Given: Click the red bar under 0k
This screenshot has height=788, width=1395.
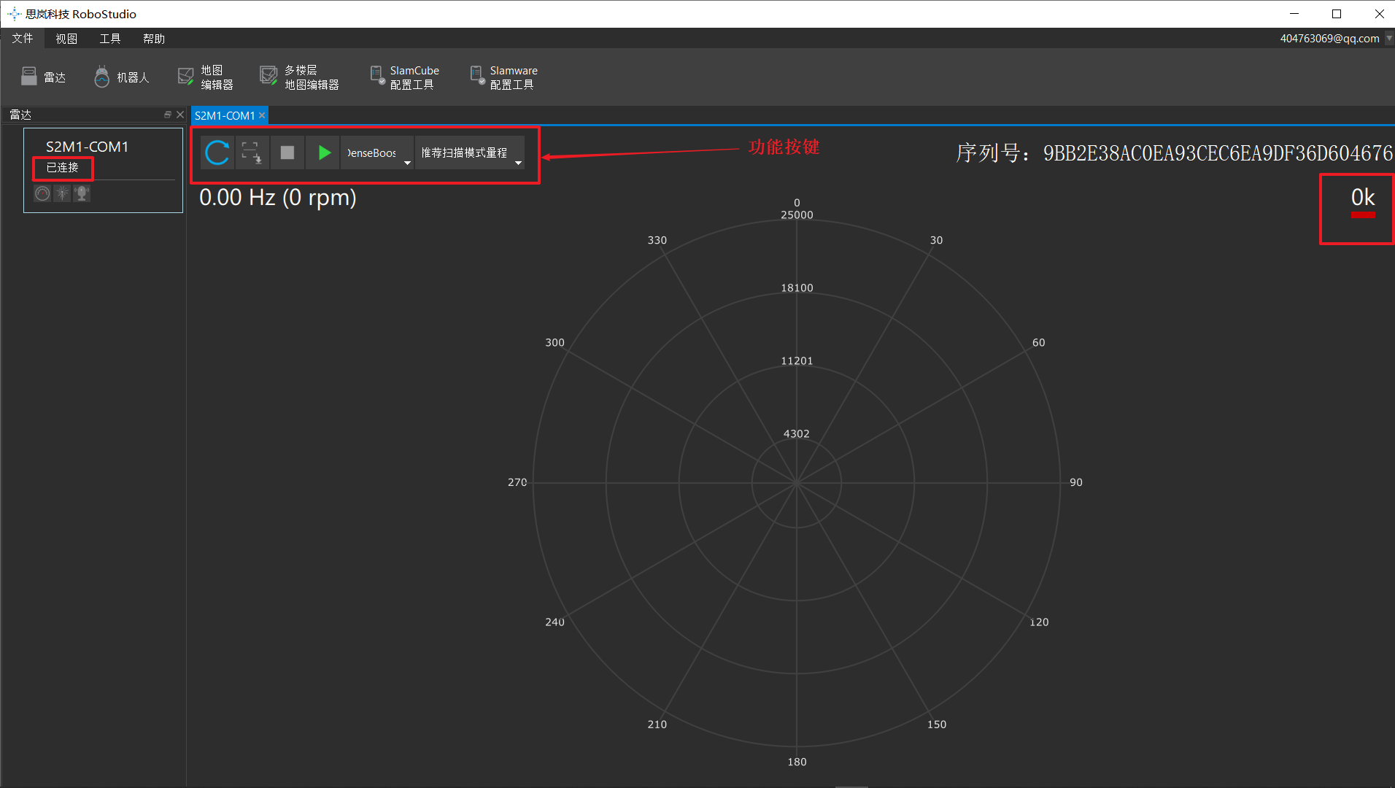Looking at the screenshot, I should click(x=1363, y=215).
